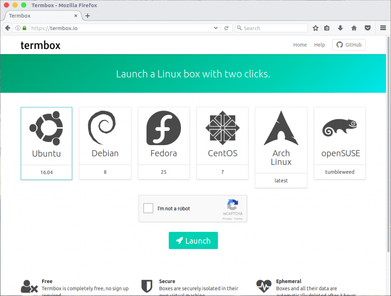The width and height of the screenshot is (391, 296).
Task: Open a new tab with plus button
Action: (87, 16)
